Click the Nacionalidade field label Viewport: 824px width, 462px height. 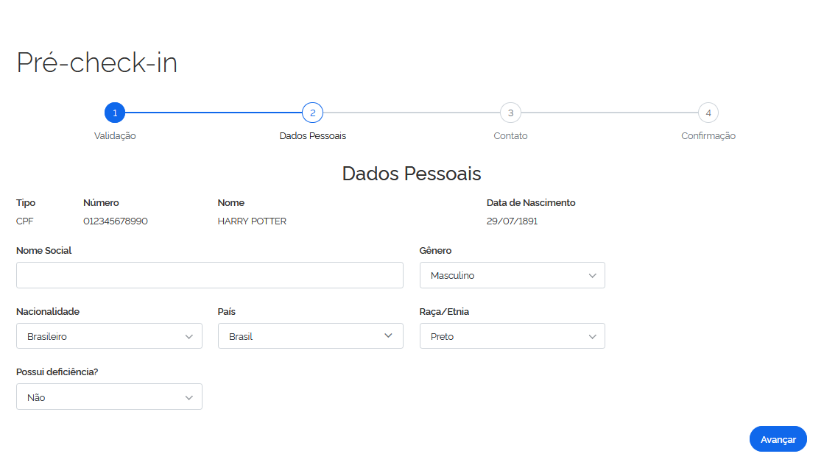[x=48, y=311]
